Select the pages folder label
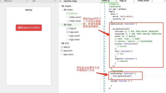 click(x=68, y=6)
